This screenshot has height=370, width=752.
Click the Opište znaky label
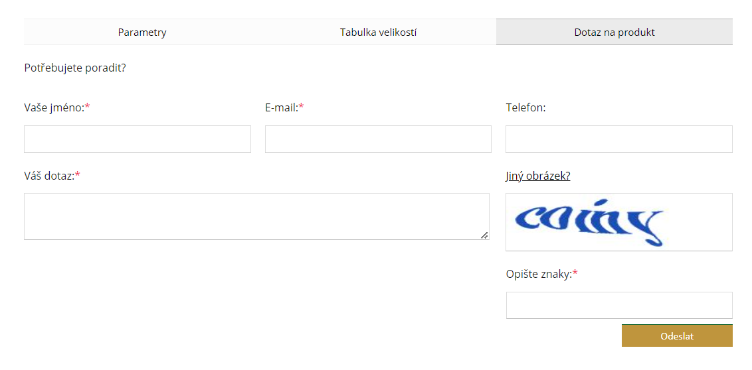(538, 274)
